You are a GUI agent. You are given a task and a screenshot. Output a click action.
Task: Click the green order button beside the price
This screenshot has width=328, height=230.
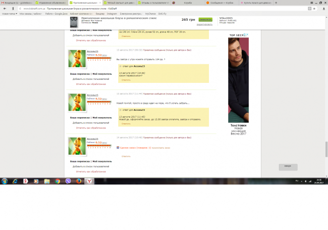[205, 20]
